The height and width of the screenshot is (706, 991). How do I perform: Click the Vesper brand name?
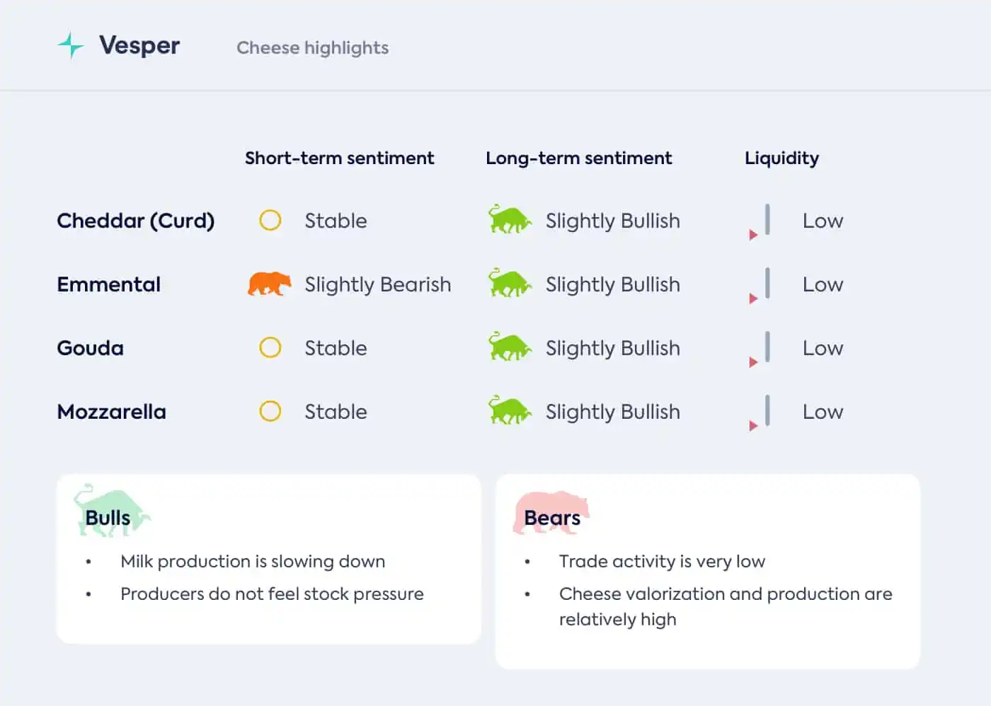[139, 46]
